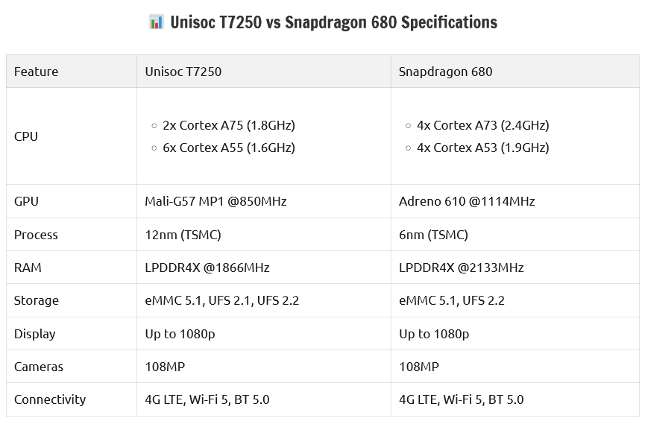Viewport: 645px width, 424px height.
Task: Select the Cameras row label
Action: [39, 367]
